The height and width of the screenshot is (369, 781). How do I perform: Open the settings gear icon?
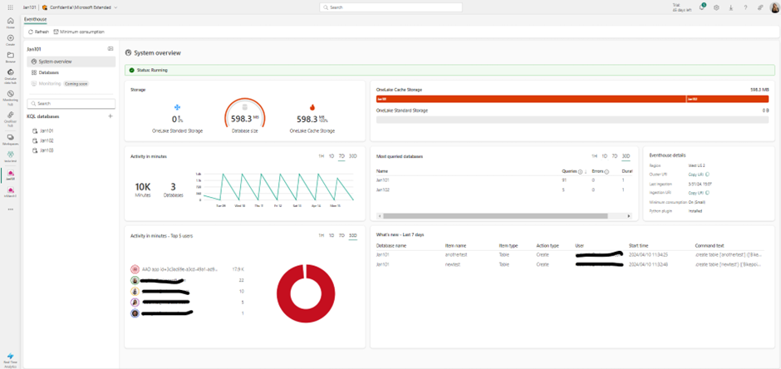click(x=716, y=7)
